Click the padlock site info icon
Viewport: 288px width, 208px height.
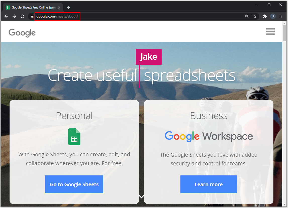[32, 16]
